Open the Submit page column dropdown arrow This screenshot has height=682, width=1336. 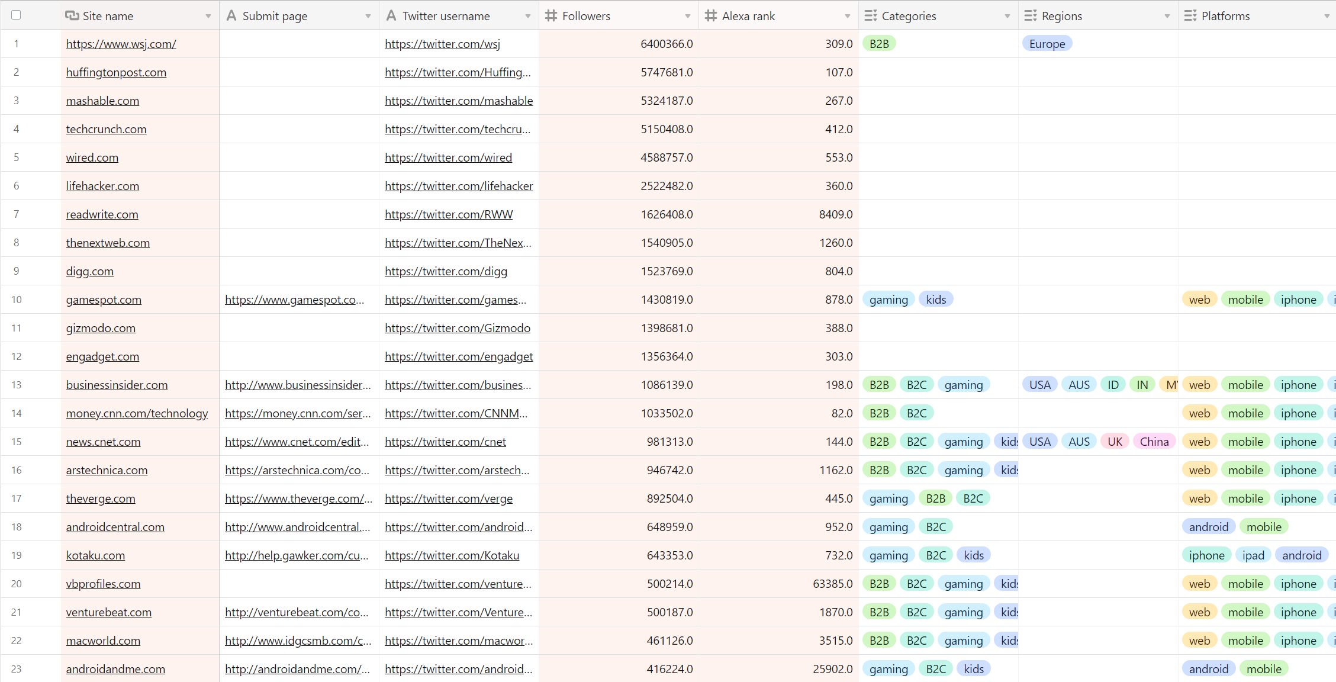coord(368,17)
